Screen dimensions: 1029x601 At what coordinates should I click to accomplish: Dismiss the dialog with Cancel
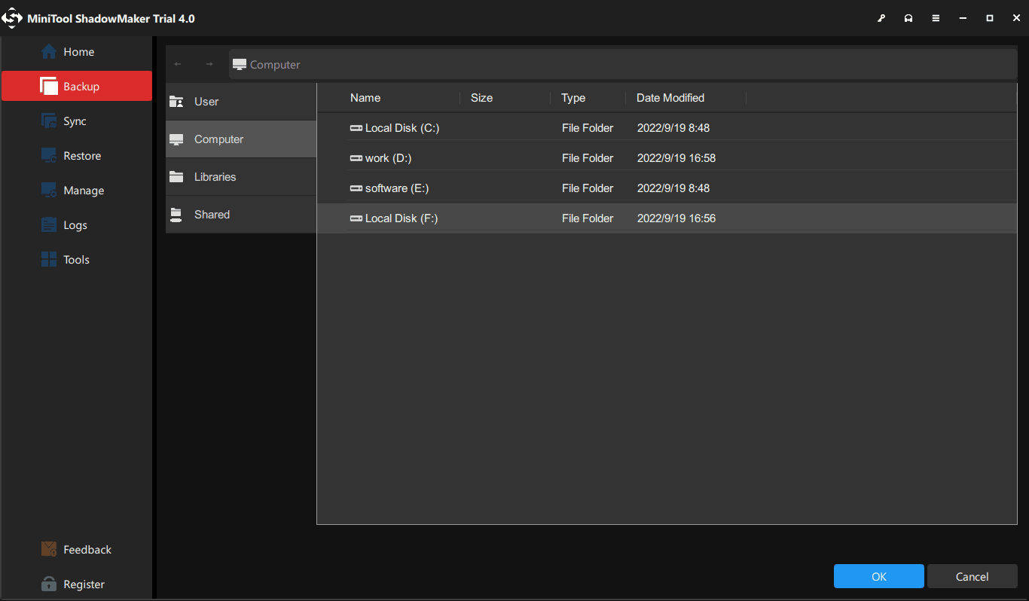972,576
